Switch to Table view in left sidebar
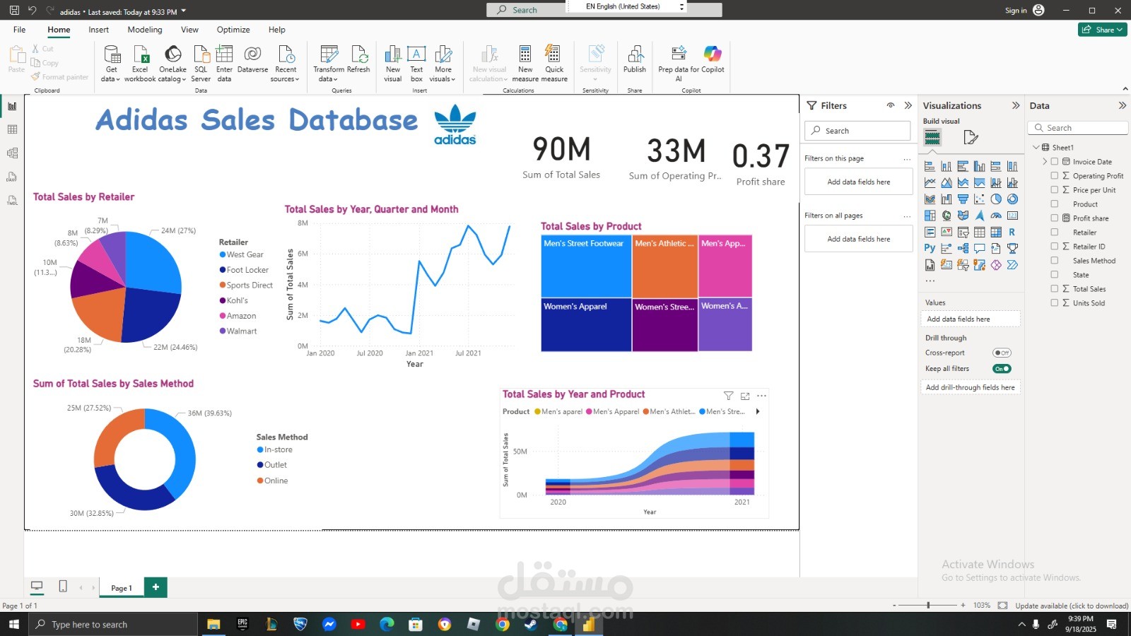1131x636 pixels. 12,129
